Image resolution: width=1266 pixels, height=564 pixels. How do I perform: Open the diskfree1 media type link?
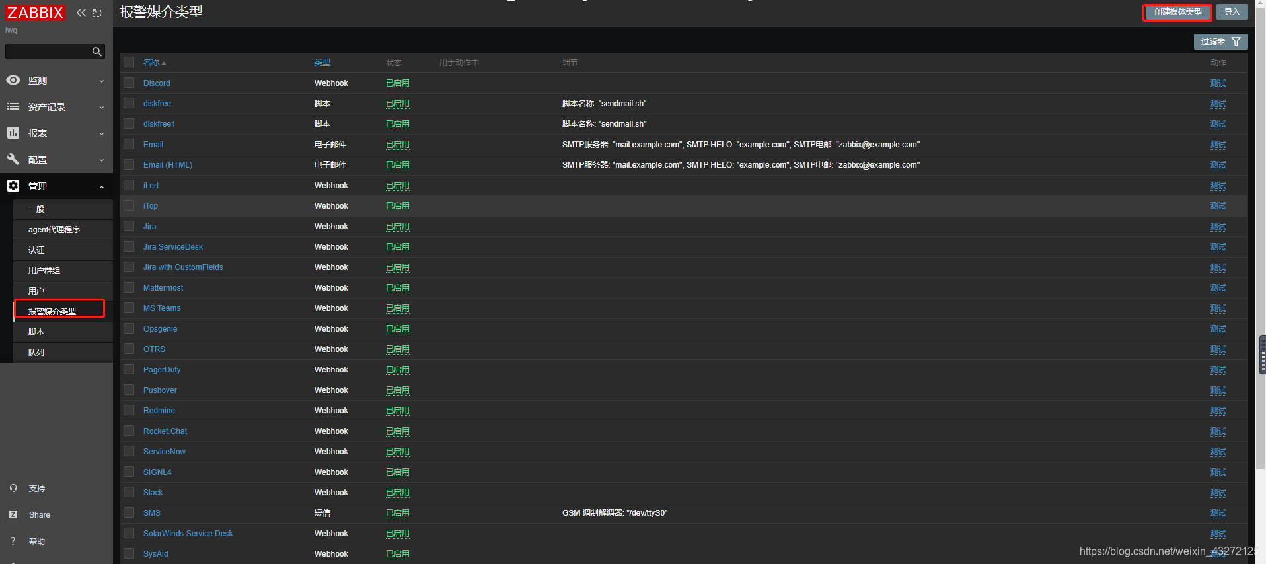159,124
